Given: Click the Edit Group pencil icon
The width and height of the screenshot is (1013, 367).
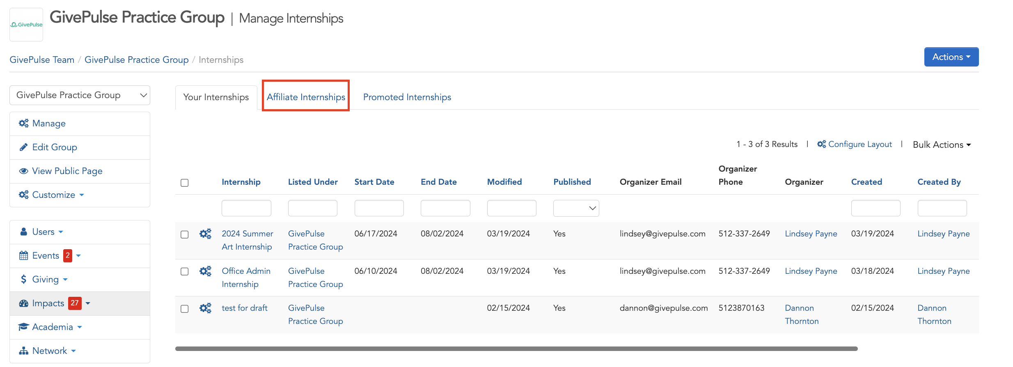Looking at the screenshot, I should point(24,147).
